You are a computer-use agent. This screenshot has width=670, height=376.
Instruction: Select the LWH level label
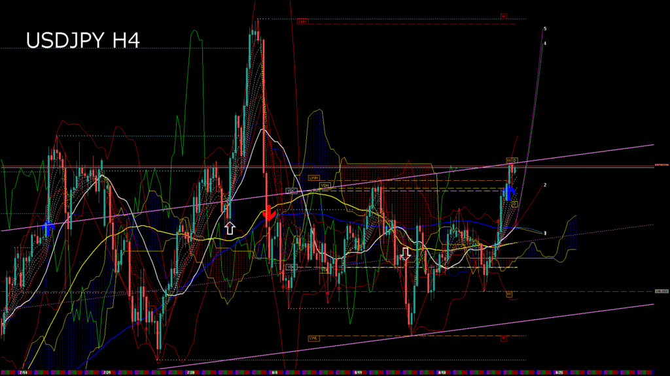[x=313, y=178]
